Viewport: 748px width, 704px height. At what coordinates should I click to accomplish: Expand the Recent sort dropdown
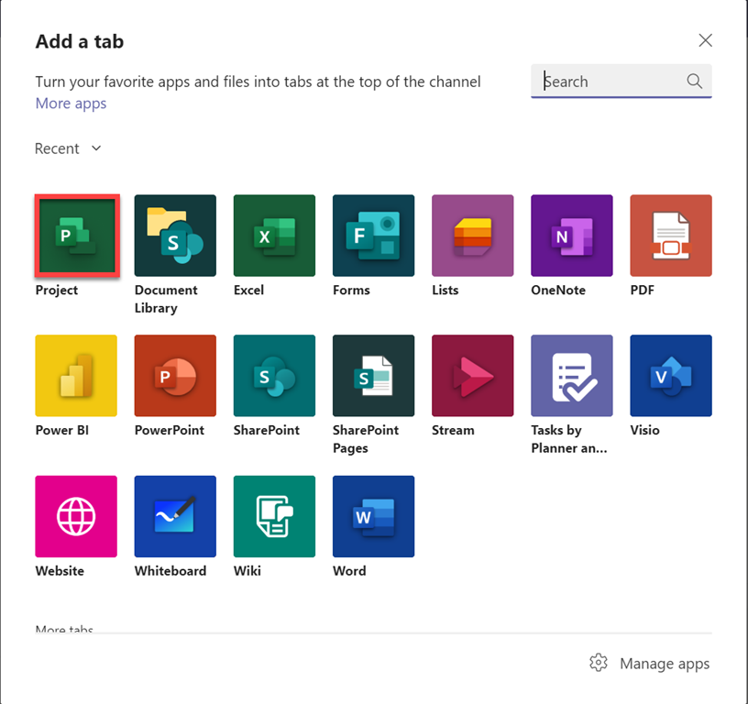click(x=69, y=148)
